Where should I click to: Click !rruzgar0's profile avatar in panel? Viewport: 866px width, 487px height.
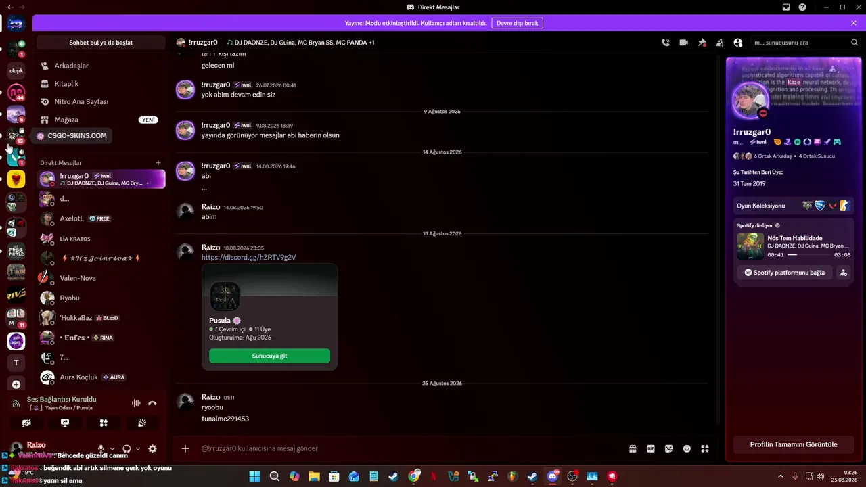coord(750,100)
